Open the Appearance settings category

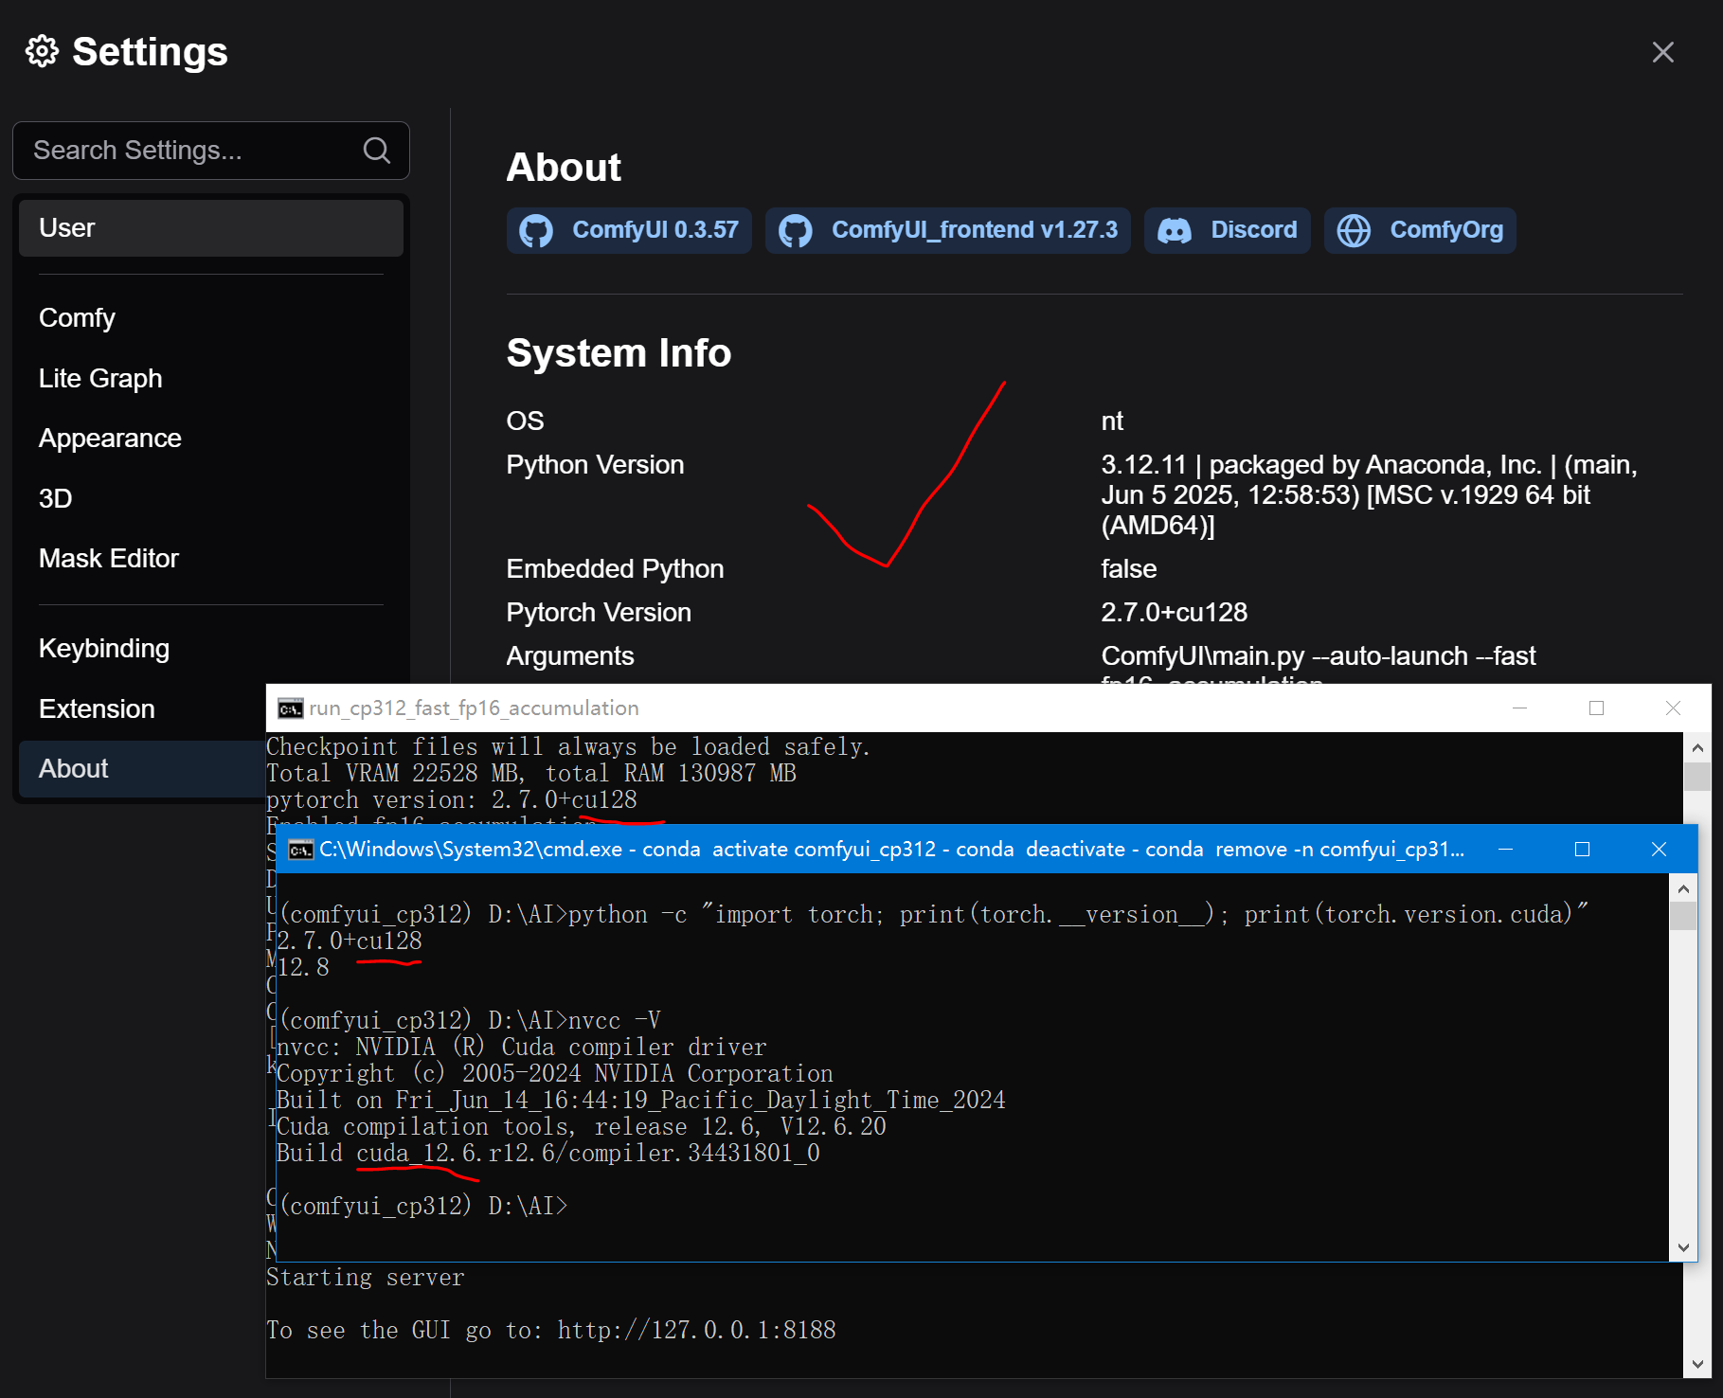tap(210, 438)
